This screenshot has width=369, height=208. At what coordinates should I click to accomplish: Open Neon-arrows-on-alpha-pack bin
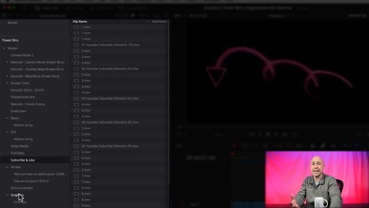[40, 174]
